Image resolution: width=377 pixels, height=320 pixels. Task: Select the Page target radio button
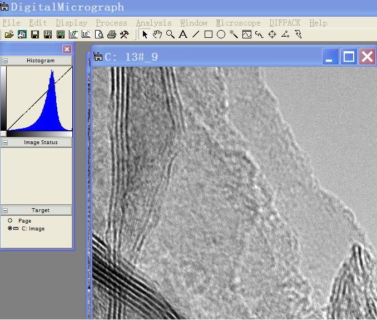pos(10,221)
